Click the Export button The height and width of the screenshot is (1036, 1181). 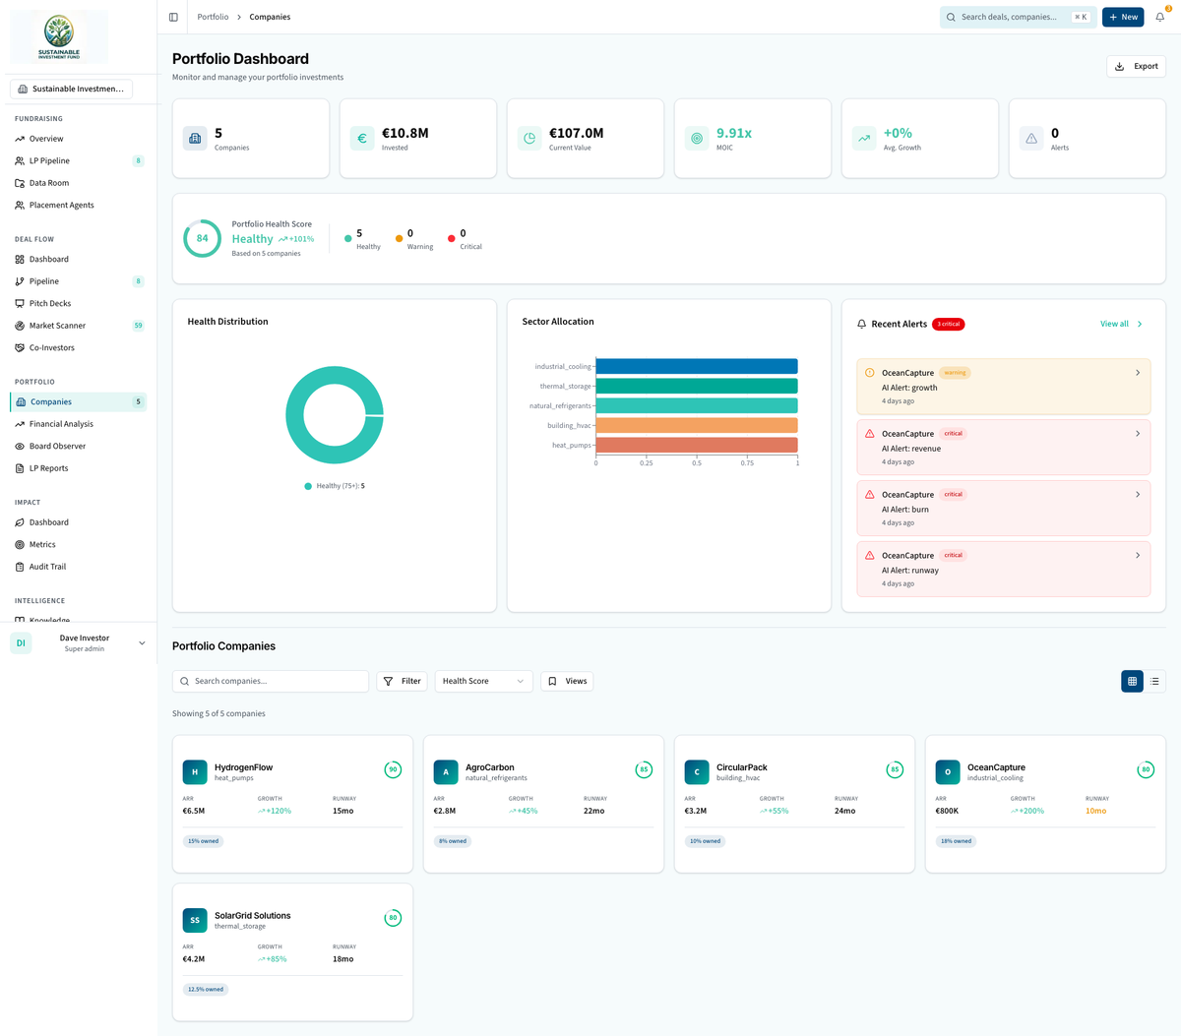[x=1137, y=66]
